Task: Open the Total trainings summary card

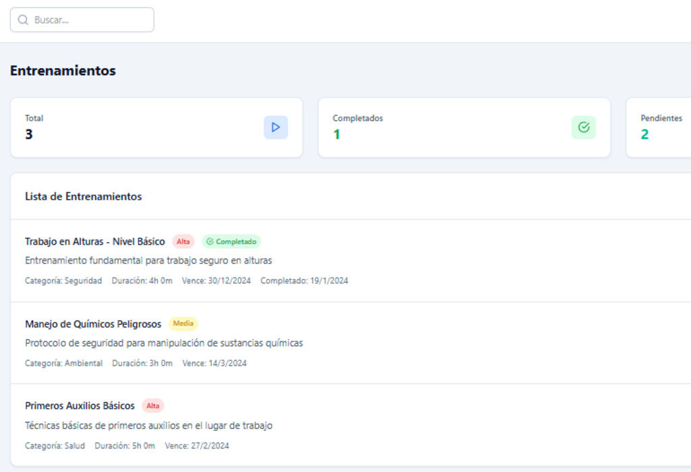Action: click(156, 127)
